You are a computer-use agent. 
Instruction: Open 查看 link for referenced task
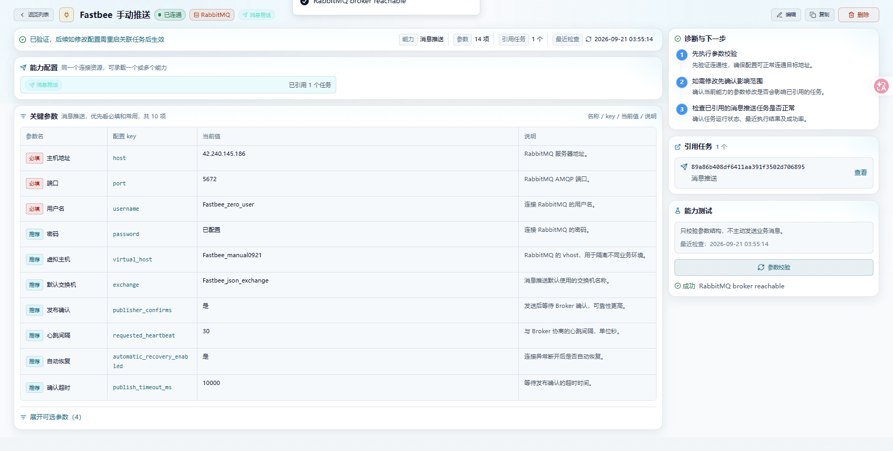(861, 173)
